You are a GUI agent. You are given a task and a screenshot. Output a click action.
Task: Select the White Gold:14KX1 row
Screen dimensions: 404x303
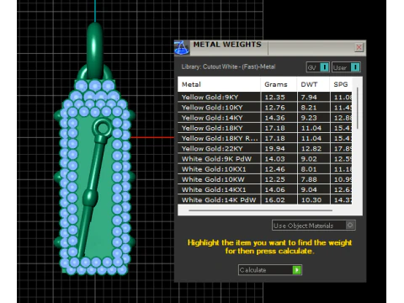pos(265,189)
